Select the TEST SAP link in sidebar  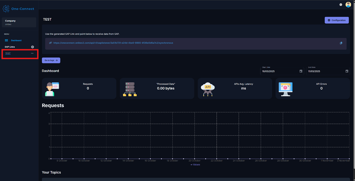point(8,53)
